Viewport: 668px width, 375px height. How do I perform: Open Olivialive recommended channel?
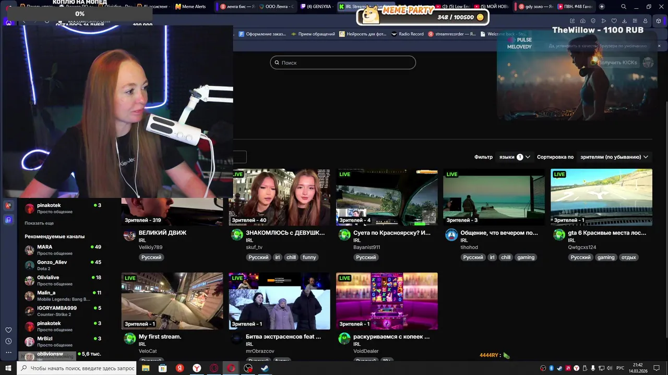63,280
